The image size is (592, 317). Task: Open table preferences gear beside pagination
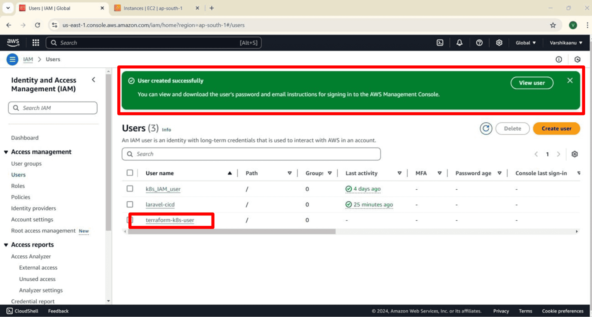pos(574,154)
